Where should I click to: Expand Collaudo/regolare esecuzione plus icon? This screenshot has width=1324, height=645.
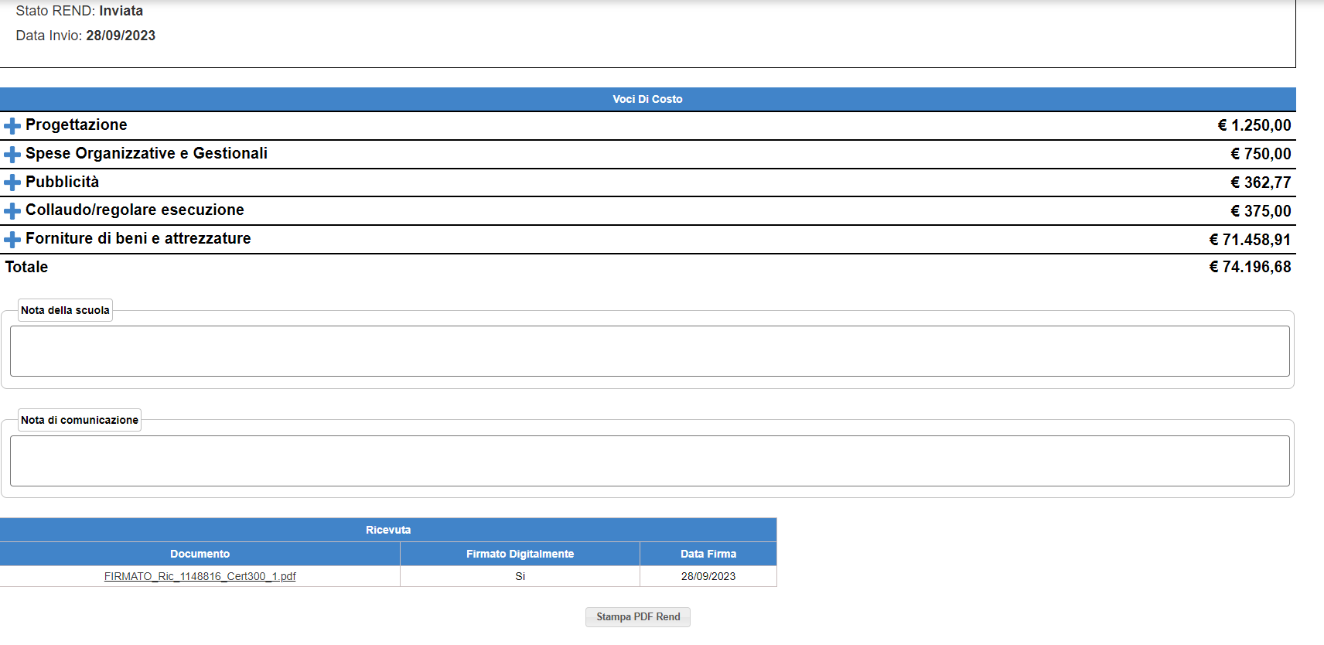tap(12, 211)
